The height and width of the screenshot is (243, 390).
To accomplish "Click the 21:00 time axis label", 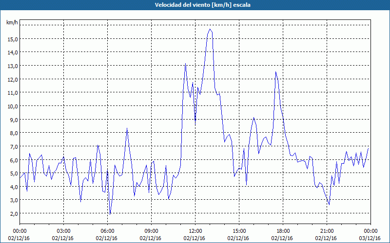I will click(x=327, y=231).
